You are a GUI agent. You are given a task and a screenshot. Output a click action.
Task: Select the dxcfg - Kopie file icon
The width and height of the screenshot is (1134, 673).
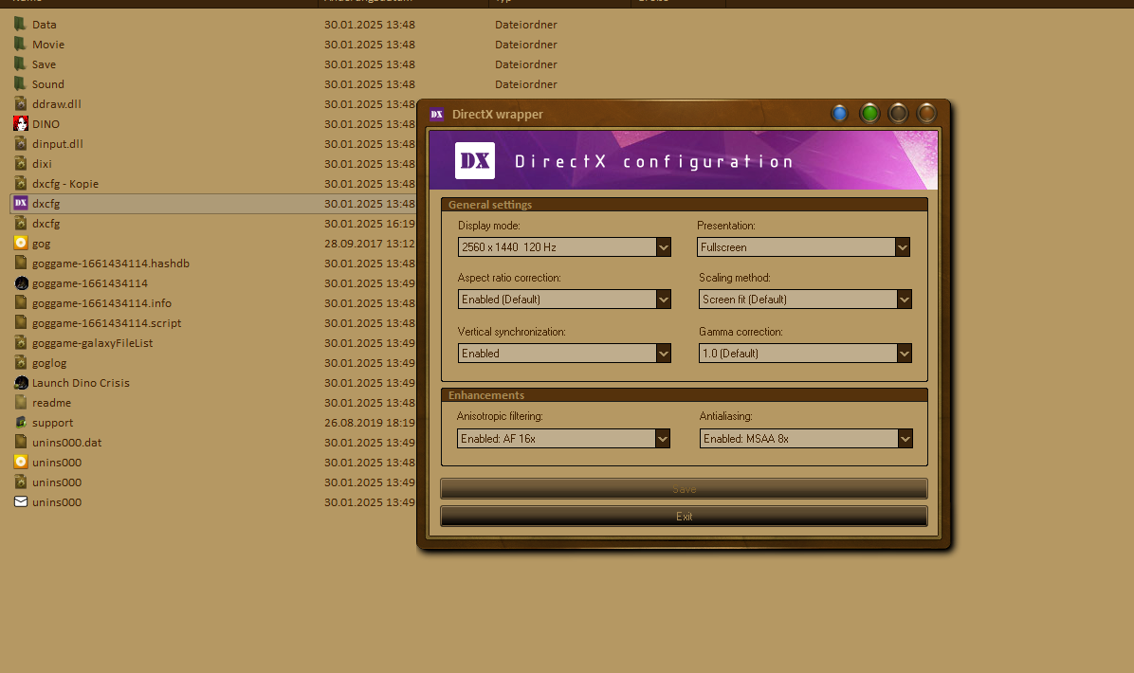pyautogui.click(x=20, y=183)
